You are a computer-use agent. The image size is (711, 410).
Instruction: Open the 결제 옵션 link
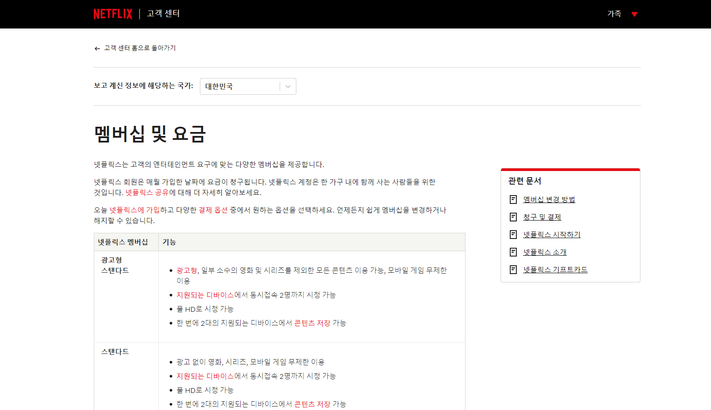[213, 210]
